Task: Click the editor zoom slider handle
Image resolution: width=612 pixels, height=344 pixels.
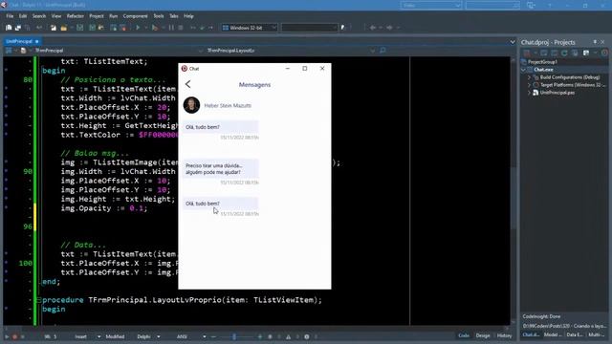Action: 234,336
